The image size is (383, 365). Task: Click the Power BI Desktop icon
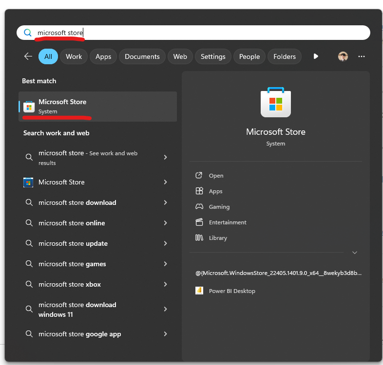pos(199,291)
